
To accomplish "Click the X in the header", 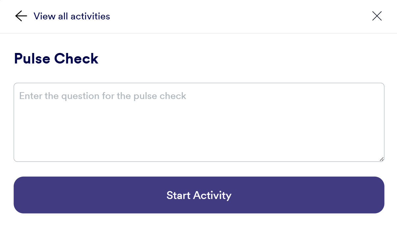I will 377,16.
